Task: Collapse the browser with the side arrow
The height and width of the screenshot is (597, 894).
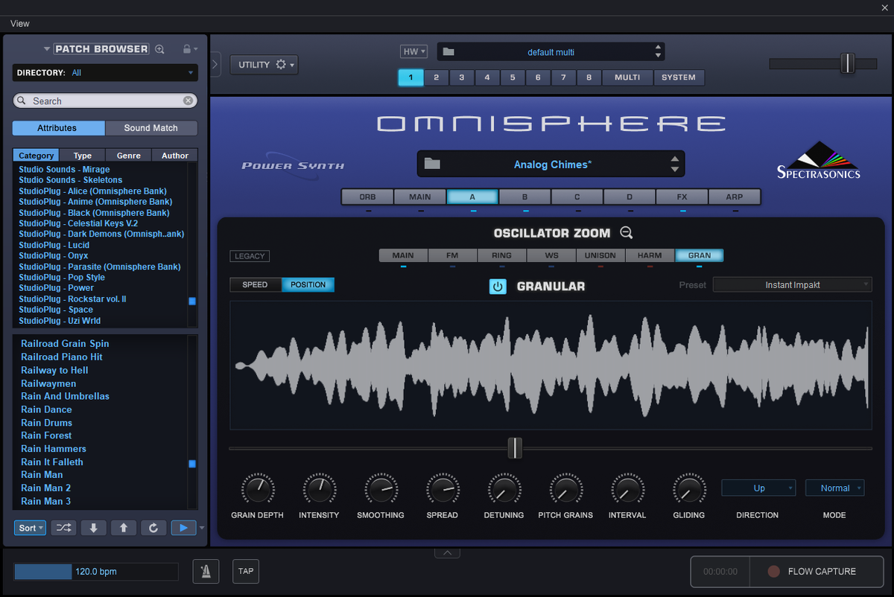Action: [215, 65]
